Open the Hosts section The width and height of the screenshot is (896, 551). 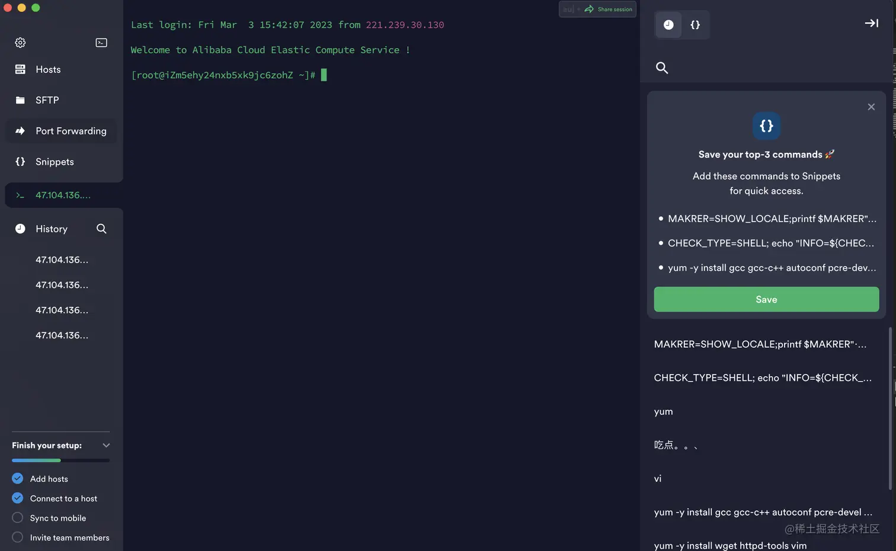(48, 69)
